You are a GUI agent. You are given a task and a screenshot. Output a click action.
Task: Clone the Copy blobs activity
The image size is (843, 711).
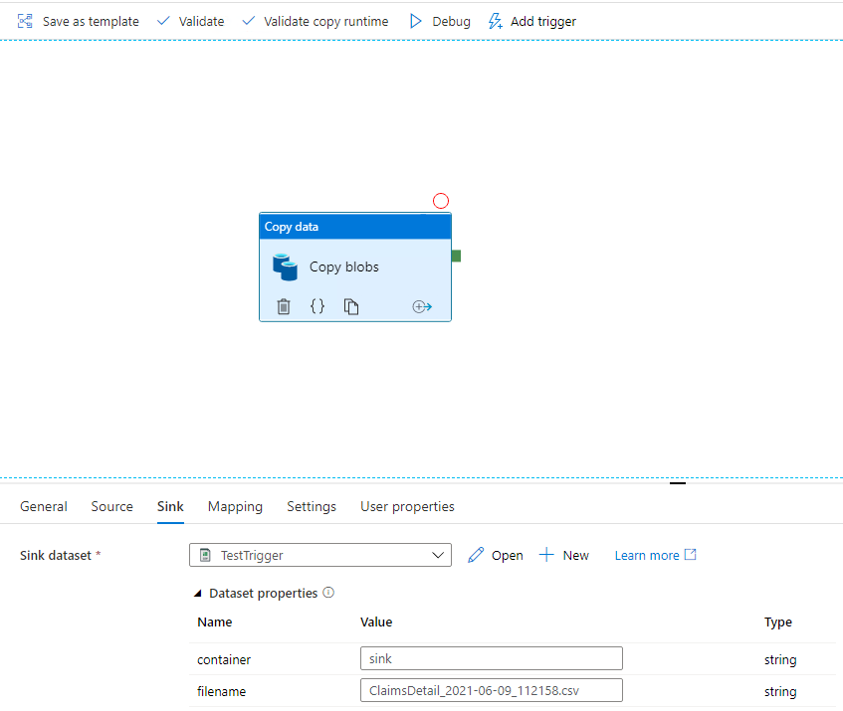[x=351, y=306]
